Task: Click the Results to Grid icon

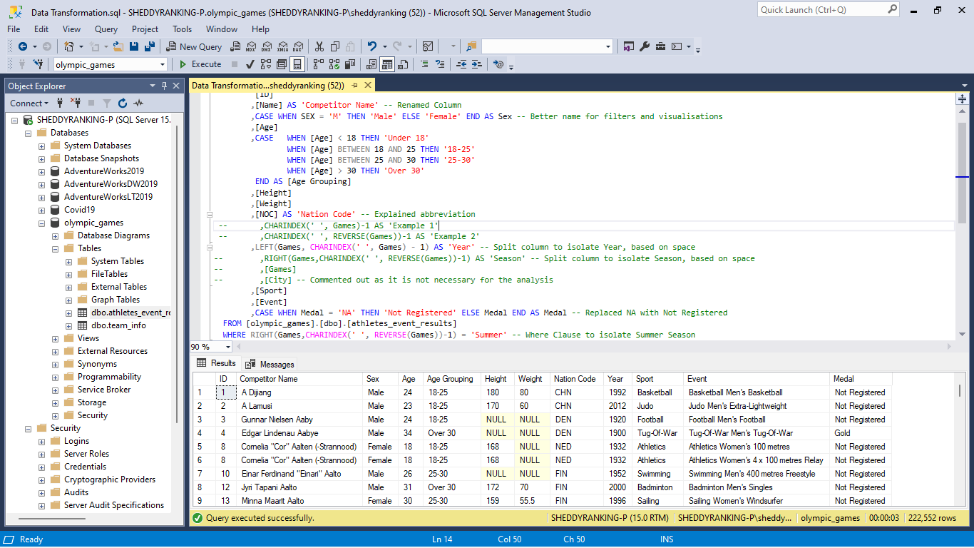Action: (386, 64)
